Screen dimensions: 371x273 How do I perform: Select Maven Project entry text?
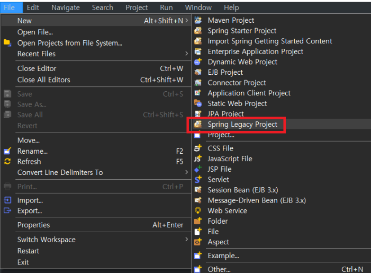231,20
